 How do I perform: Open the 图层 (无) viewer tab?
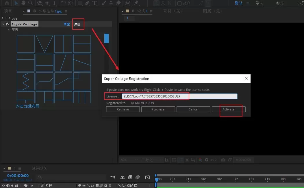(x=213, y=11)
